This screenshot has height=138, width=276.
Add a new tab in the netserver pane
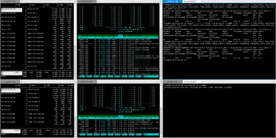[203, 82]
